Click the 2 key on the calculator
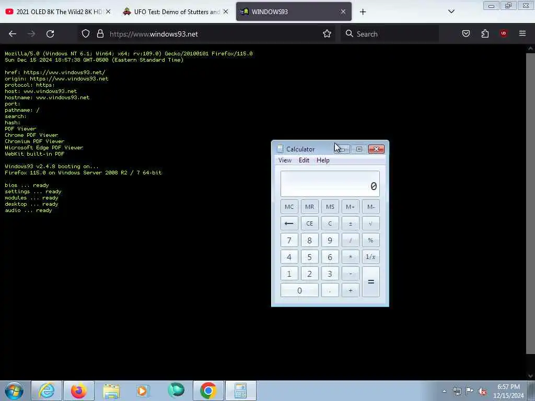 pyautogui.click(x=309, y=274)
